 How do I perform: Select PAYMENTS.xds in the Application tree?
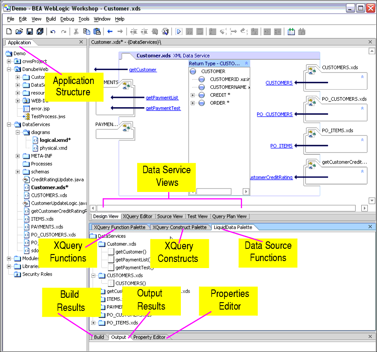point(47,227)
